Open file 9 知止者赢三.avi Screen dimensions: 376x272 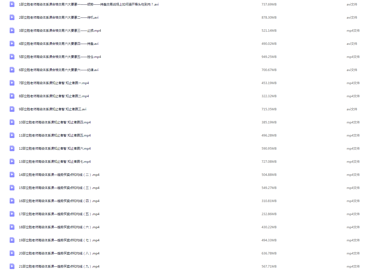click(53, 109)
